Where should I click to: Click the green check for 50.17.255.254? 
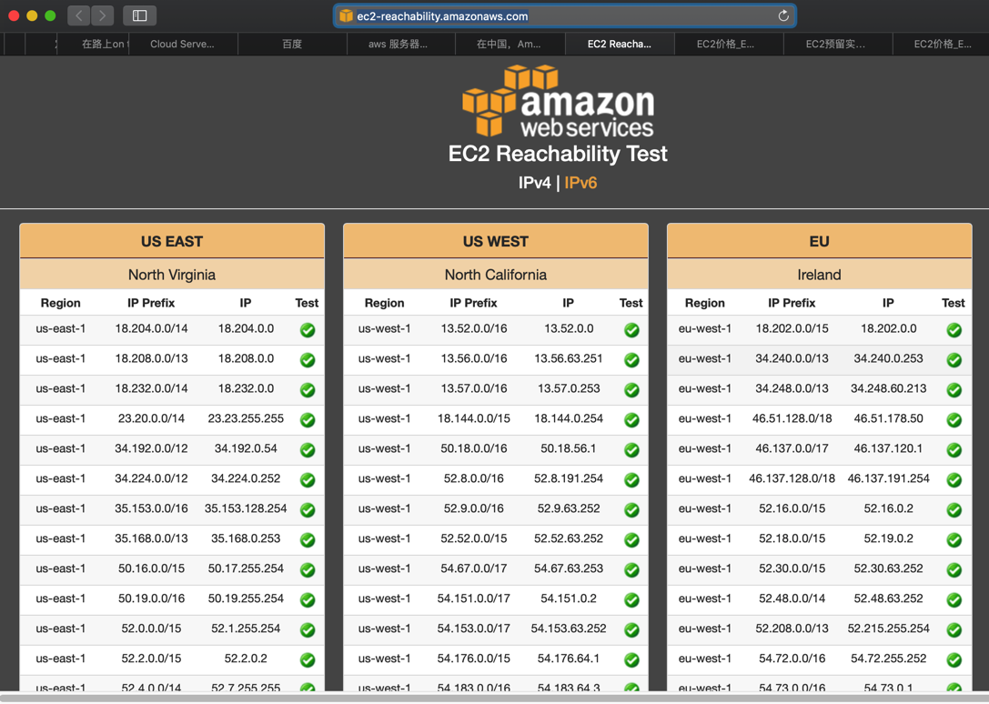click(308, 569)
